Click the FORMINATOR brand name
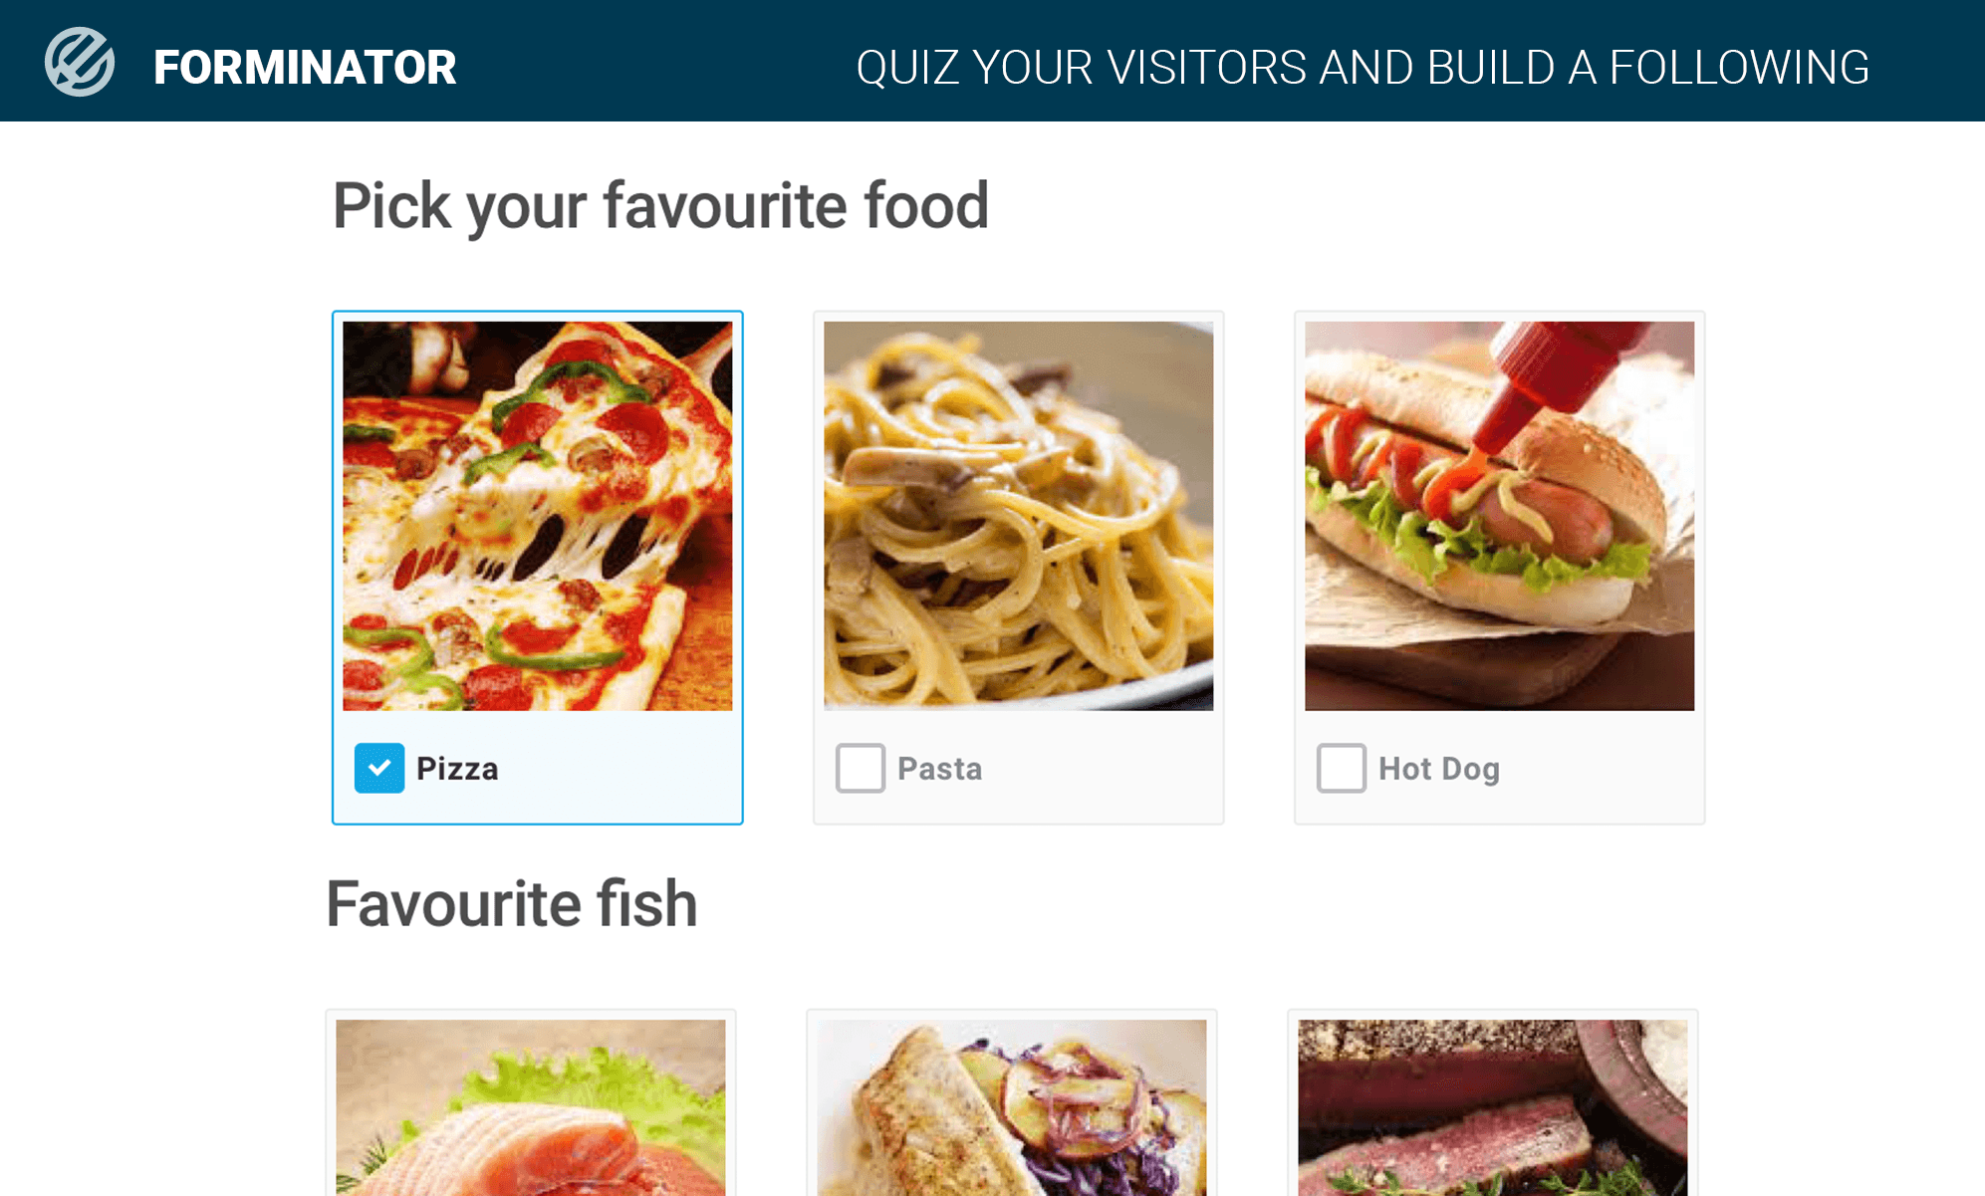1985x1196 pixels. (x=305, y=68)
